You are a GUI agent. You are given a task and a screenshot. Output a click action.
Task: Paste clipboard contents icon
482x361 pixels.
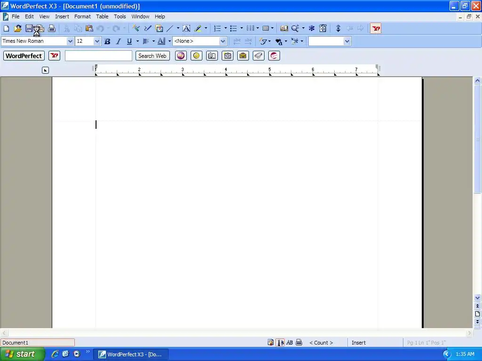(89, 29)
